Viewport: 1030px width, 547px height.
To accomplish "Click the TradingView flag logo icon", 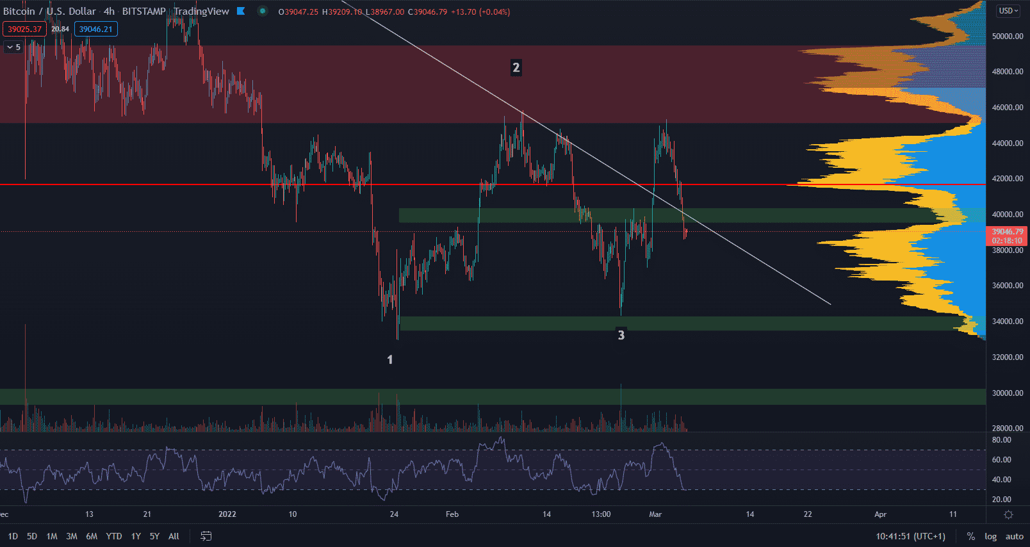I will (x=241, y=11).
